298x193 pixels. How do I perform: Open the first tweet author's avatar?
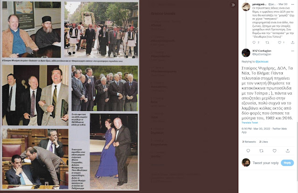246,7
